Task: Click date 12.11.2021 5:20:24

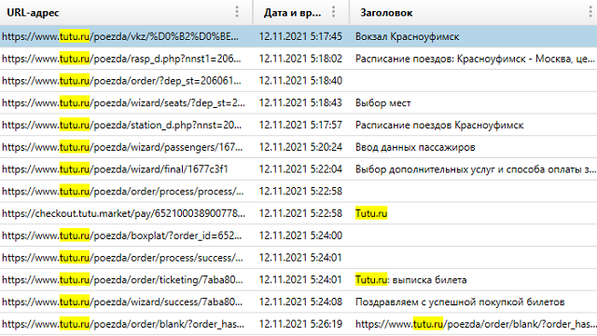Action: pyautogui.click(x=300, y=147)
